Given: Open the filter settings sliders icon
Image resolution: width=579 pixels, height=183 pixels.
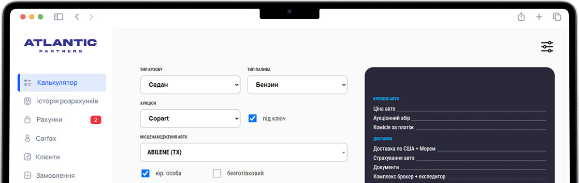Looking at the screenshot, I should (x=547, y=47).
